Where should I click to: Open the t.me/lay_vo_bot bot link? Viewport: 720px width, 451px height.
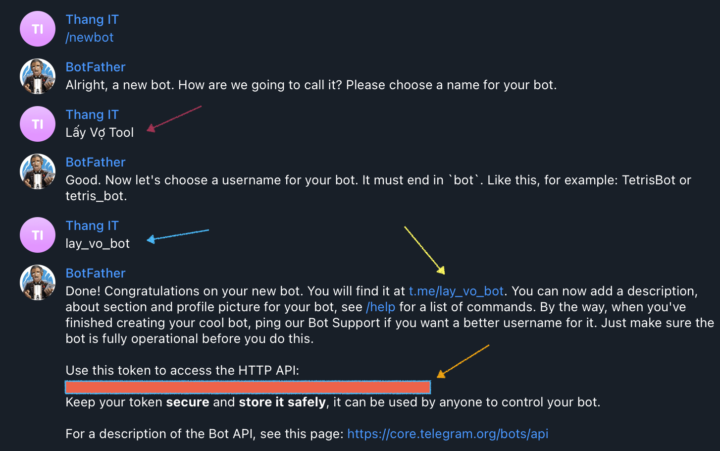[x=456, y=291]
